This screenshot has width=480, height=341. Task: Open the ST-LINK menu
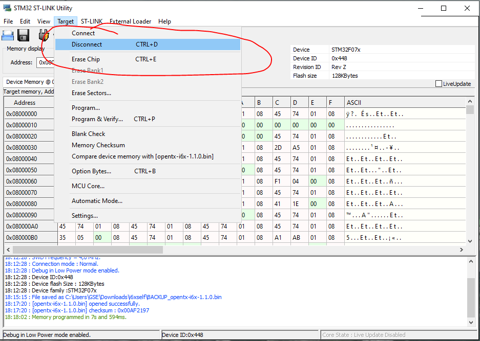[91, 21]
